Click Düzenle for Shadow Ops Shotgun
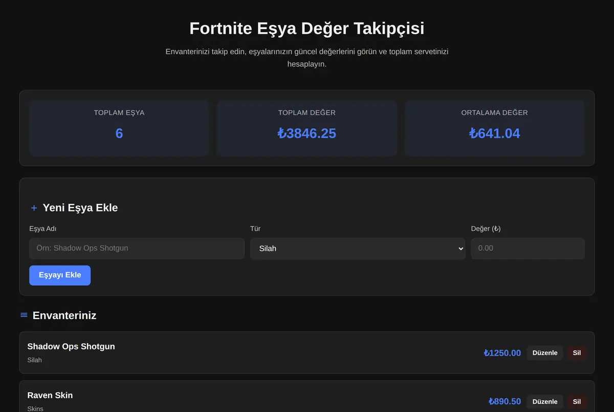The image size is (614, 412). tap(545, 353)
